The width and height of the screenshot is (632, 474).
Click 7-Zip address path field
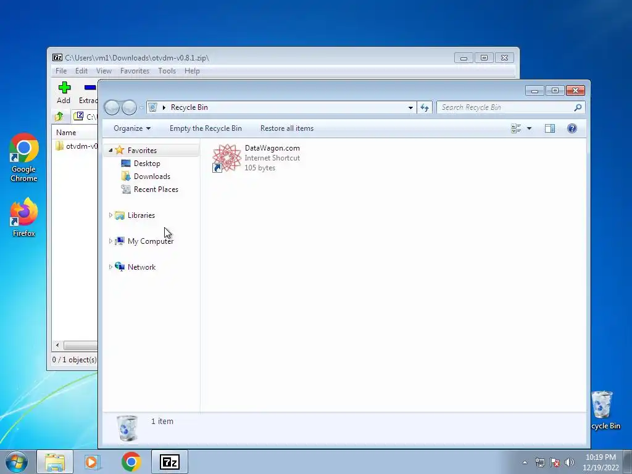[85, 117]
